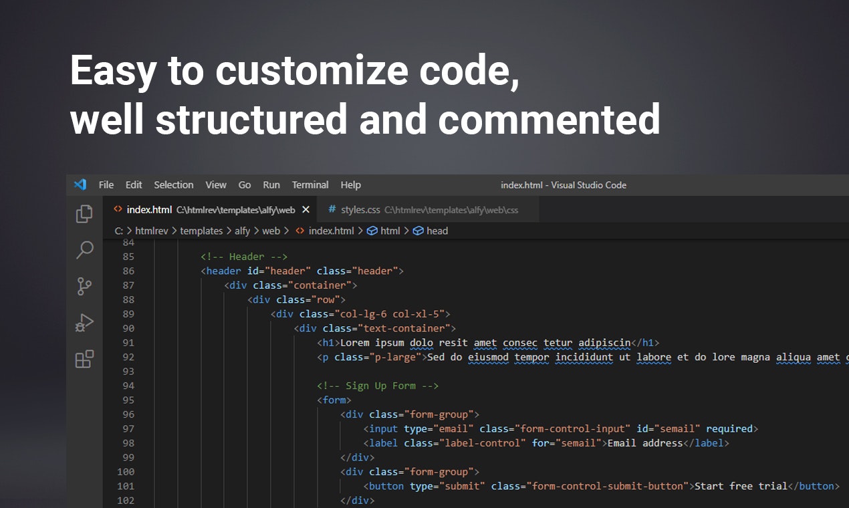Open the File menu
The height and width of the screenshot is (508, 849).
pos(106,185)
